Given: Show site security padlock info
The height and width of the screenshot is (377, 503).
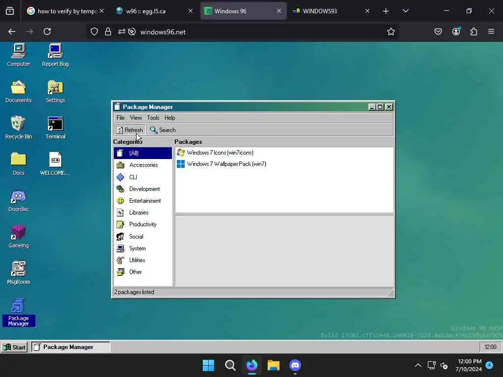Looking at the screenshot, I should tap(108, 32).
